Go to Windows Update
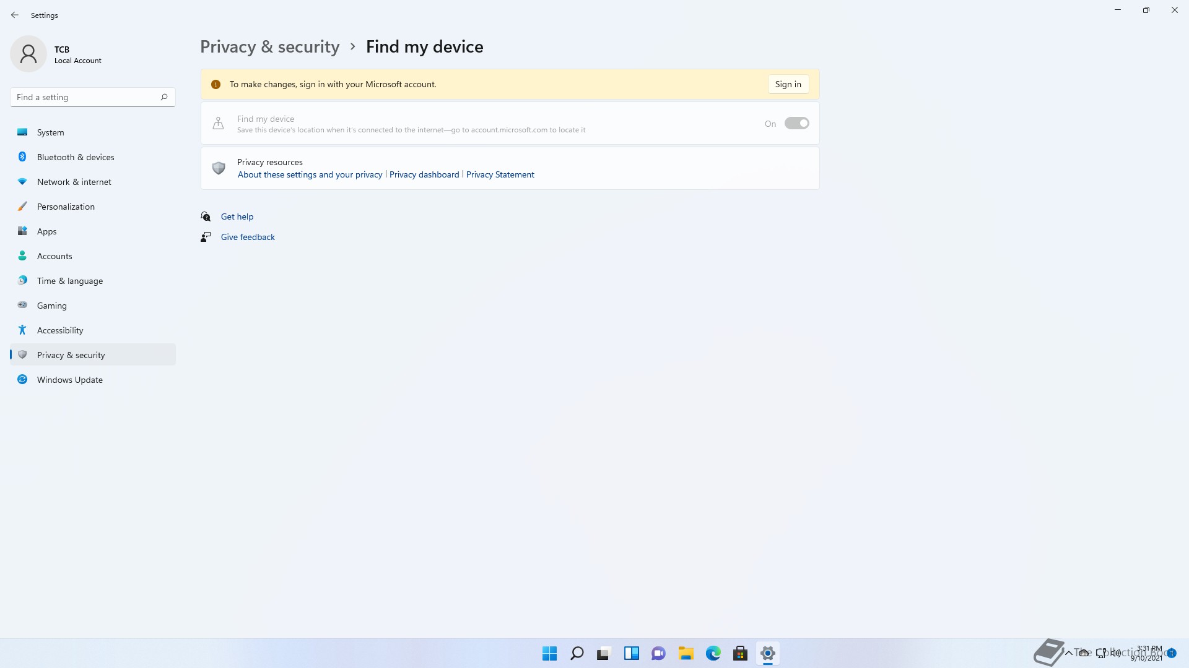The image size is (1189, 668). pyautogui.click(x=93, y=379)
